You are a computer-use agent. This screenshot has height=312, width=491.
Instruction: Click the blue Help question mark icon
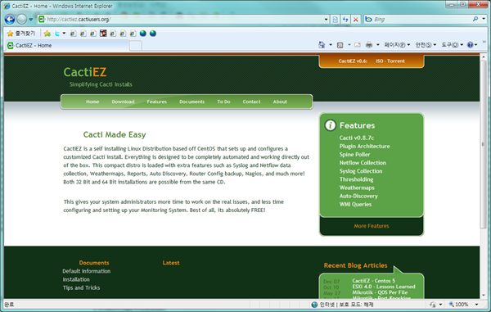tap(470, 45)
